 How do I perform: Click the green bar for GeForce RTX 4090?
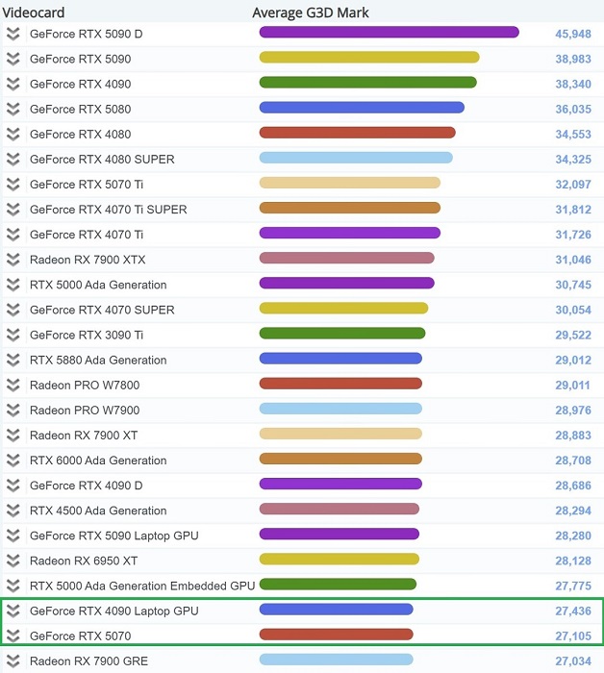[x=368, y=83]
